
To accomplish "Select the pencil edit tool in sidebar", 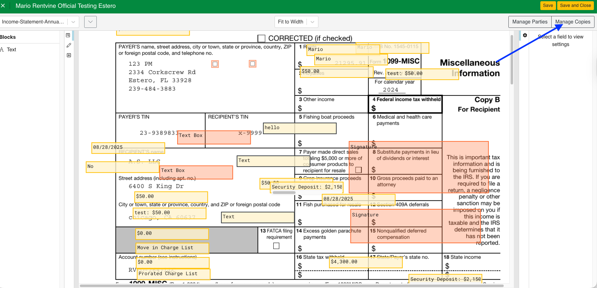I will [69, 45].
